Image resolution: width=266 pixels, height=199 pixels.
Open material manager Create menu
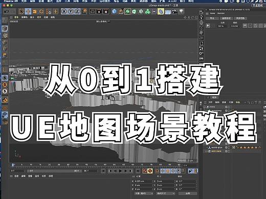pyautogui.click(x=16, y=176)
